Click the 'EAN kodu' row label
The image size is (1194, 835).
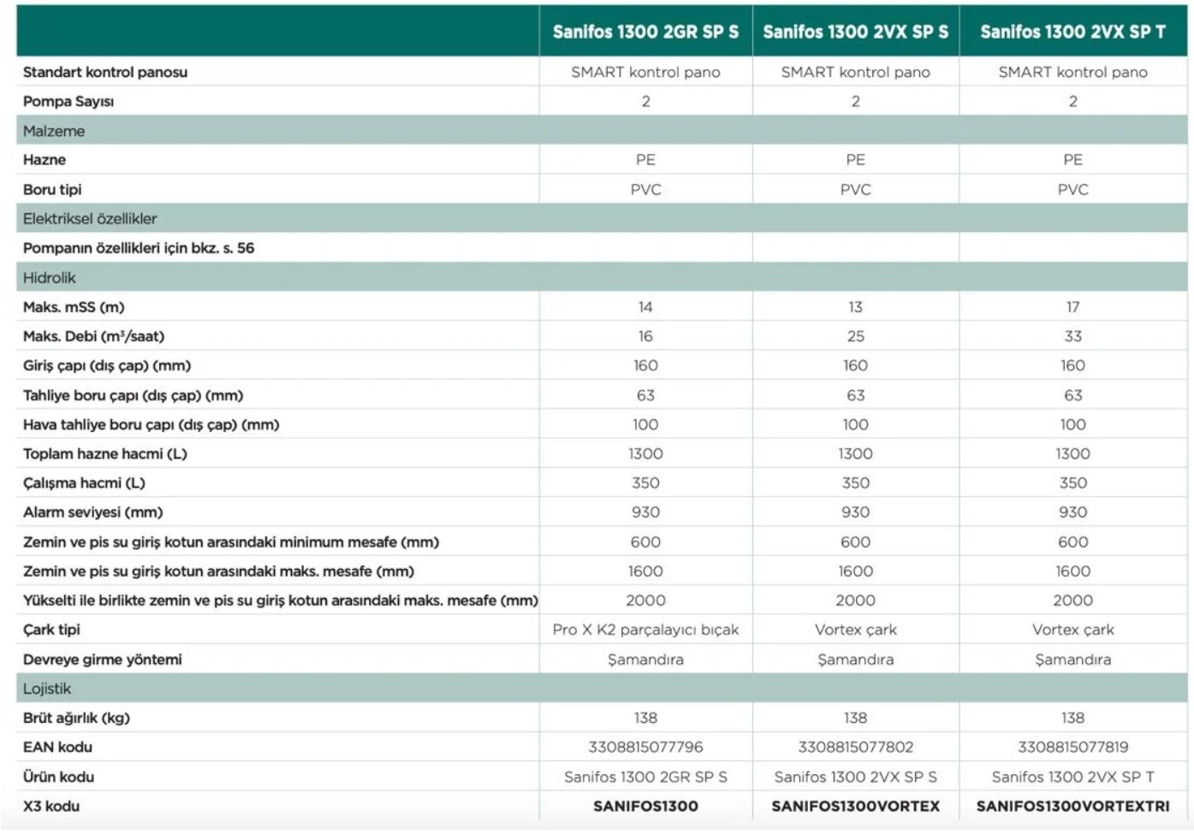point(57,747)
